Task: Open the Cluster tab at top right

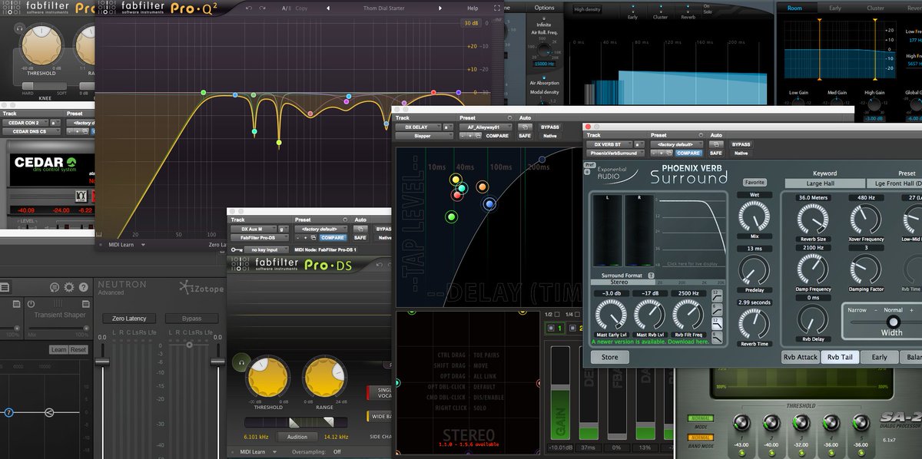Action: point(875,8)
